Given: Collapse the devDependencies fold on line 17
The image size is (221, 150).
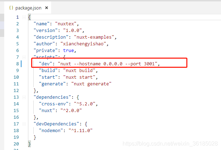Looking at the screenshot, I should pos(24,124).
